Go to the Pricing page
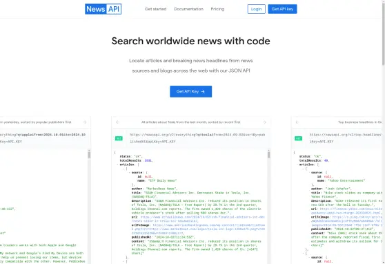Image resolution: width=385 pixels, height=264 pixels. coord(217,9)
